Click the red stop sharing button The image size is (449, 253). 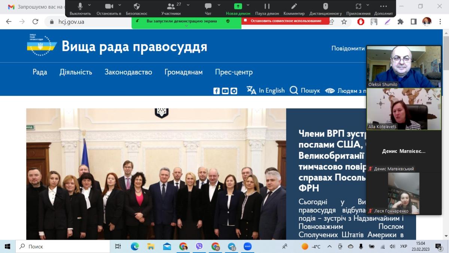286,21
